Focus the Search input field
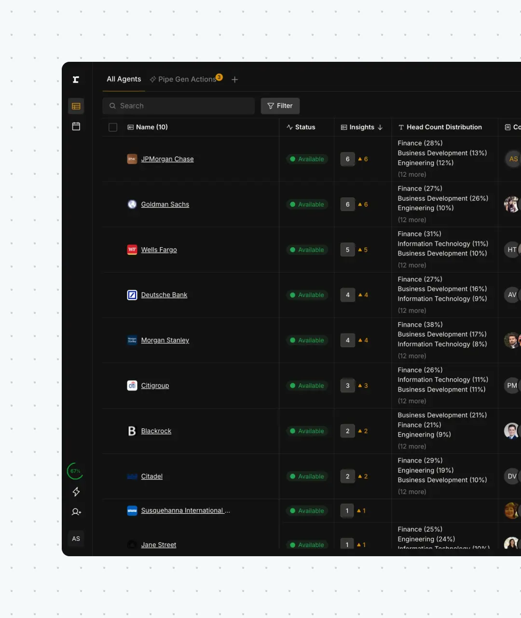This screenshot has width=521, height=618. (x=178, y=106)
